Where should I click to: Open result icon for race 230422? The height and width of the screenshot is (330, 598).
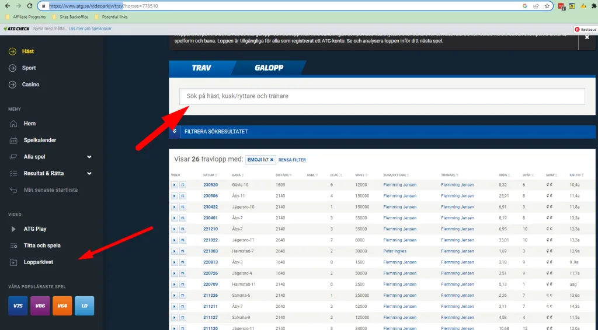[183, 207]
